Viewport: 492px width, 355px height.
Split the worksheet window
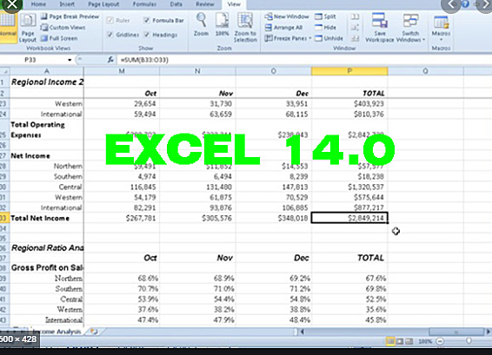325,16
